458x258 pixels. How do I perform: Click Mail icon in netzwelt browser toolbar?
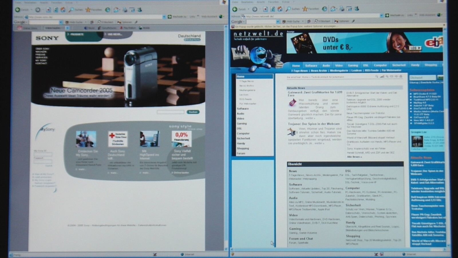click(x=333, y=9)
